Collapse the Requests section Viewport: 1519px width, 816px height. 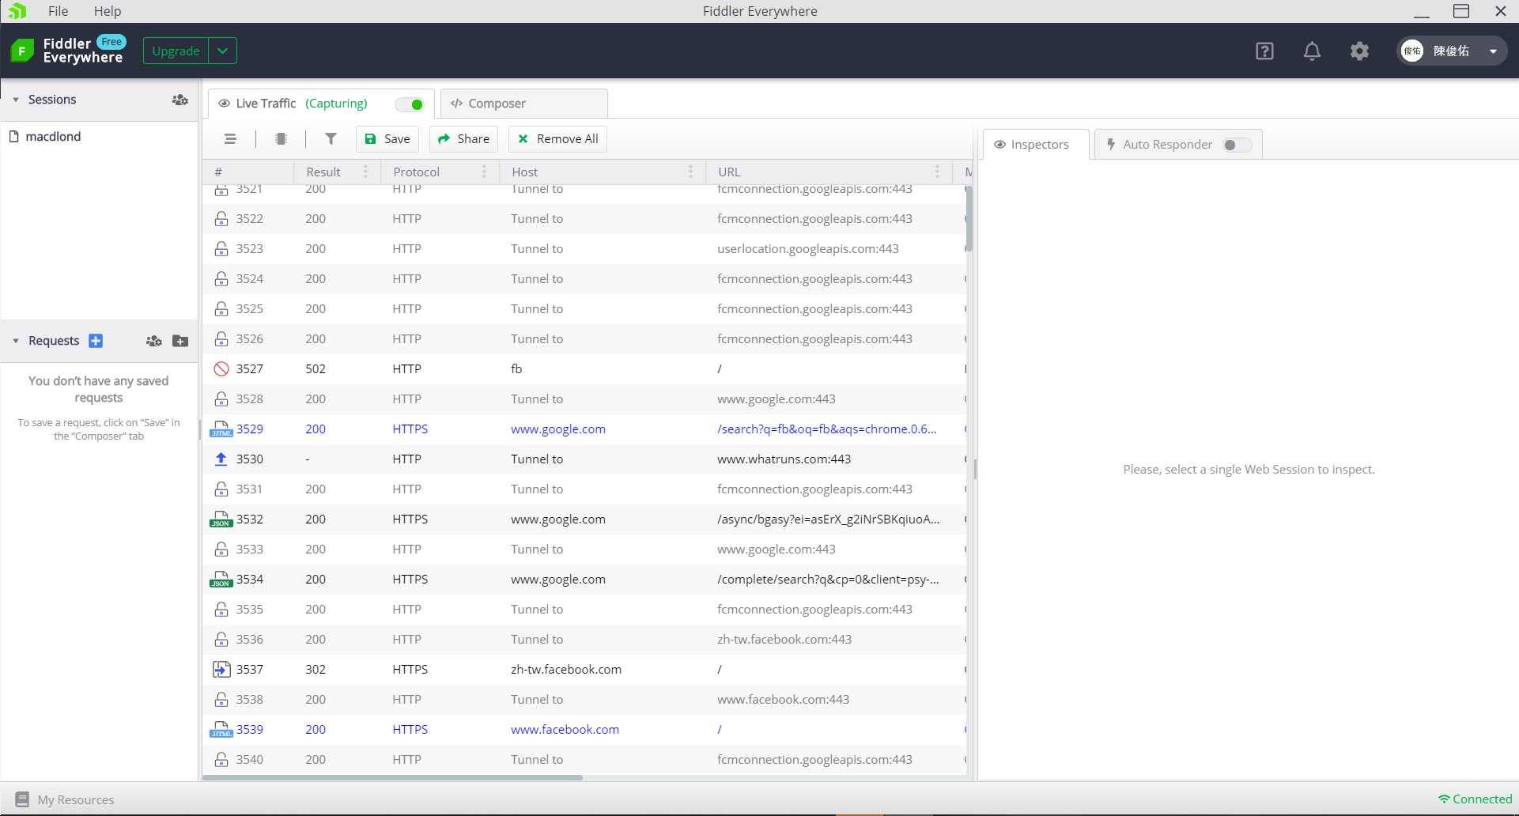(x=16, y=342)
